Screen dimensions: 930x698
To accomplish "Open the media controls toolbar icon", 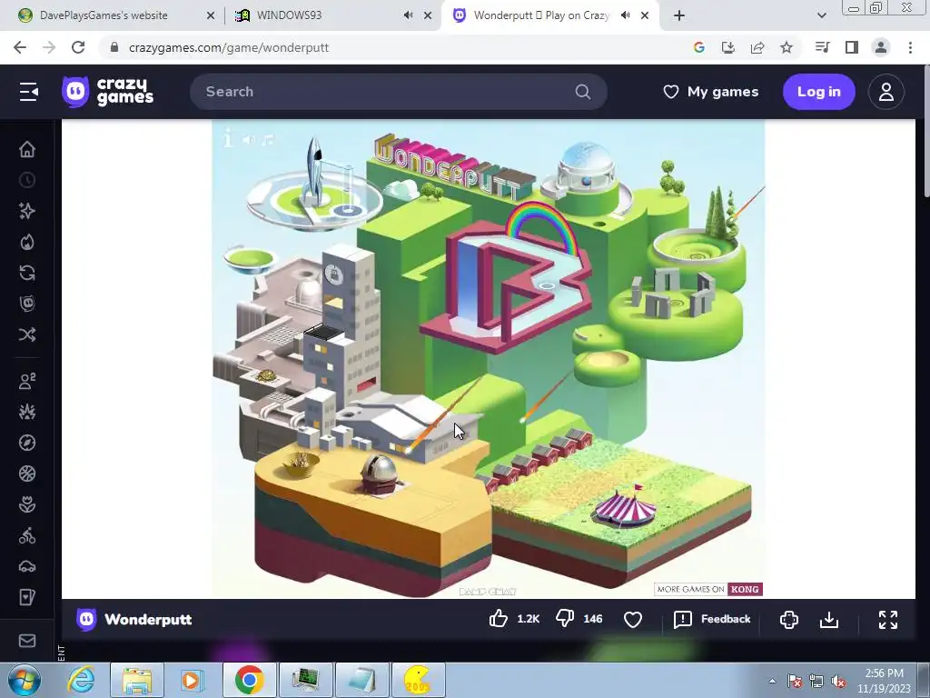I will point(822,47).
